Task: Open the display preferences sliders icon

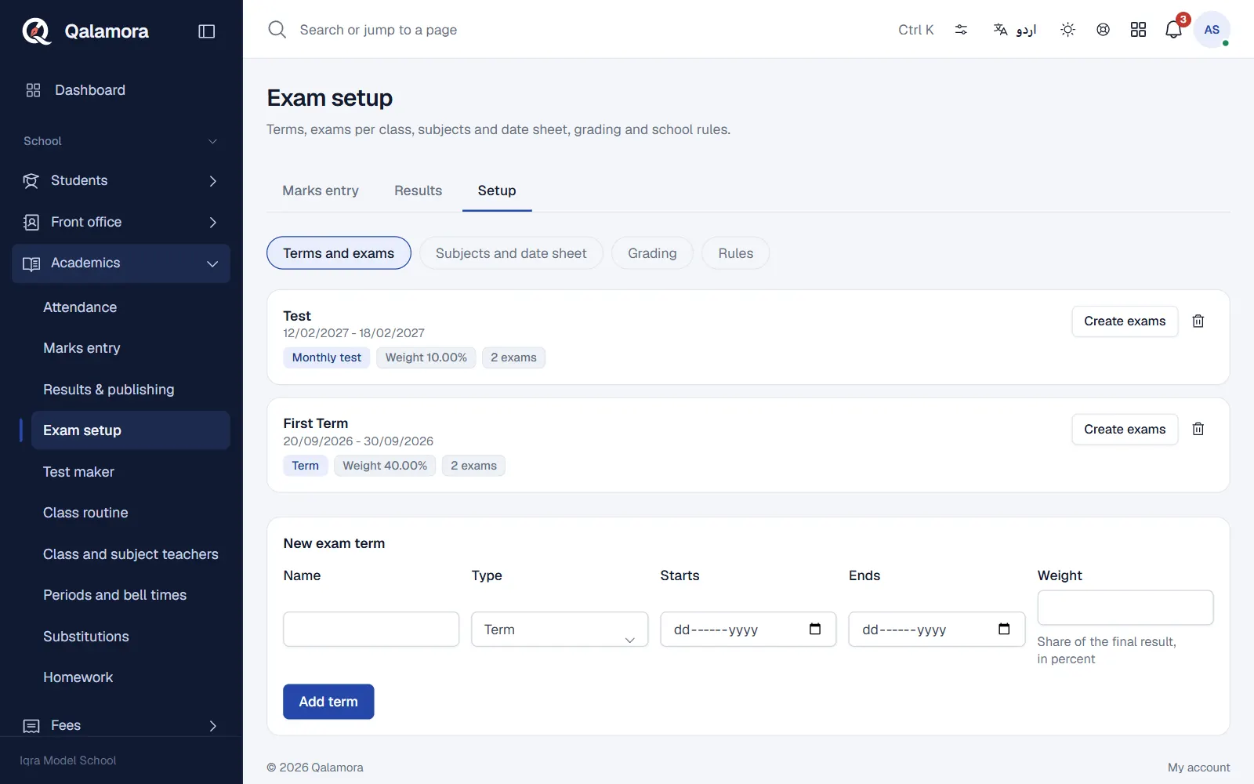Action: (961, 30)
